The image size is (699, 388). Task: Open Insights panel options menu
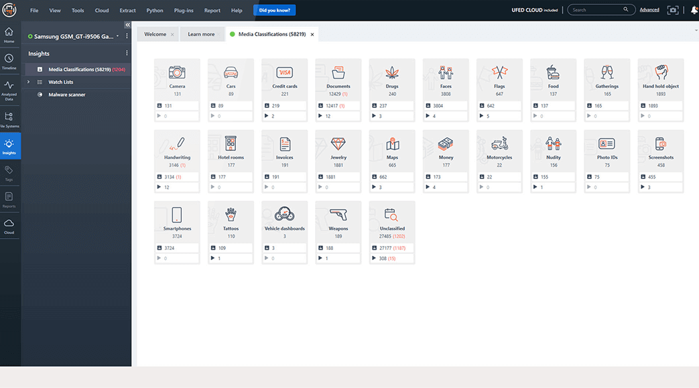[127, 53]
